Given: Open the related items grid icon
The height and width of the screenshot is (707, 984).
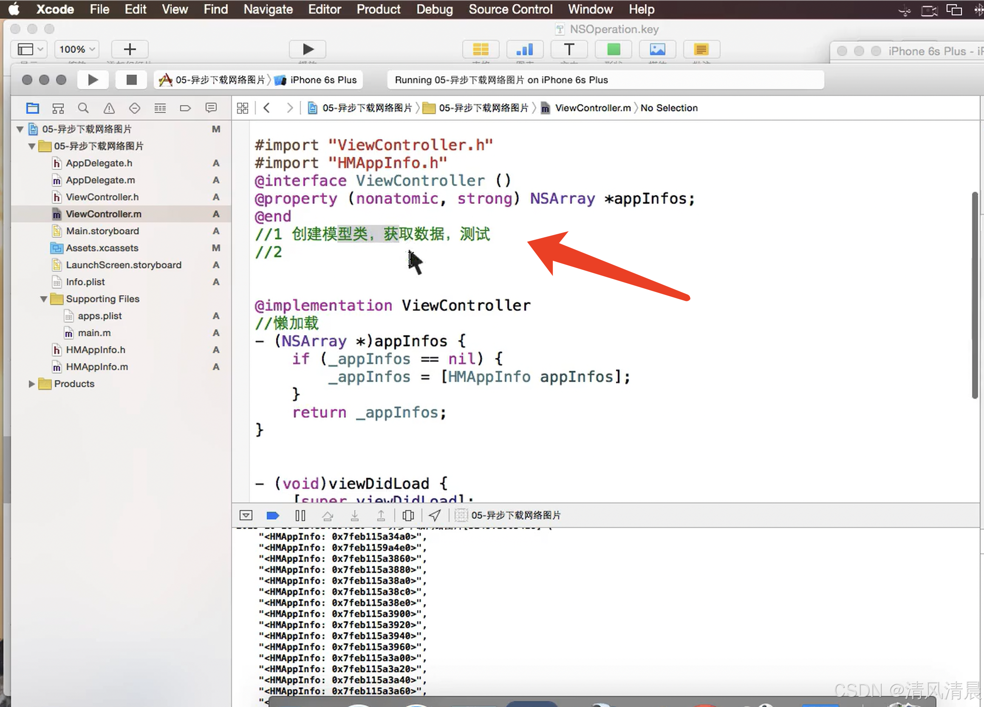Looking at the screenshot, I should pyautogui.click(x=243, y=108).
